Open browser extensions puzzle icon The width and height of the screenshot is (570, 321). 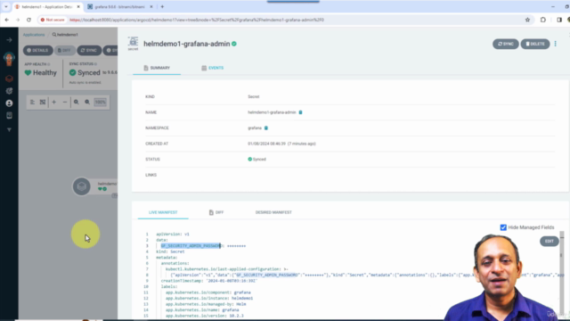542,20
